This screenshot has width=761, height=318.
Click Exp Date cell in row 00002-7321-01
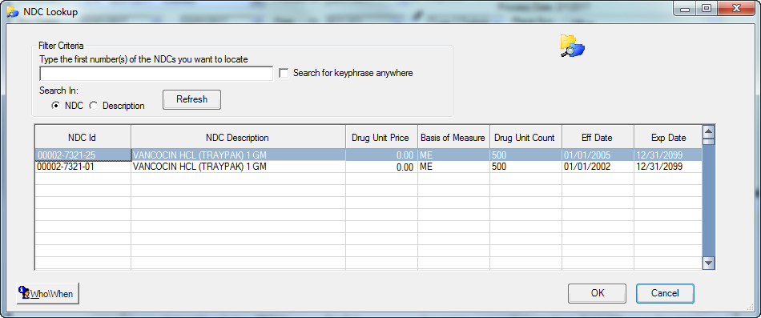point(668,167)
